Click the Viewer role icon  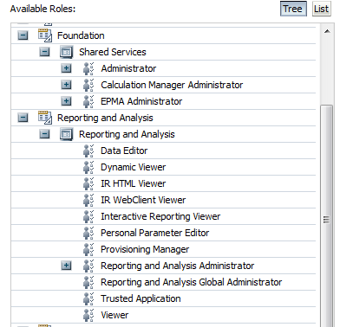click(88, 315)
